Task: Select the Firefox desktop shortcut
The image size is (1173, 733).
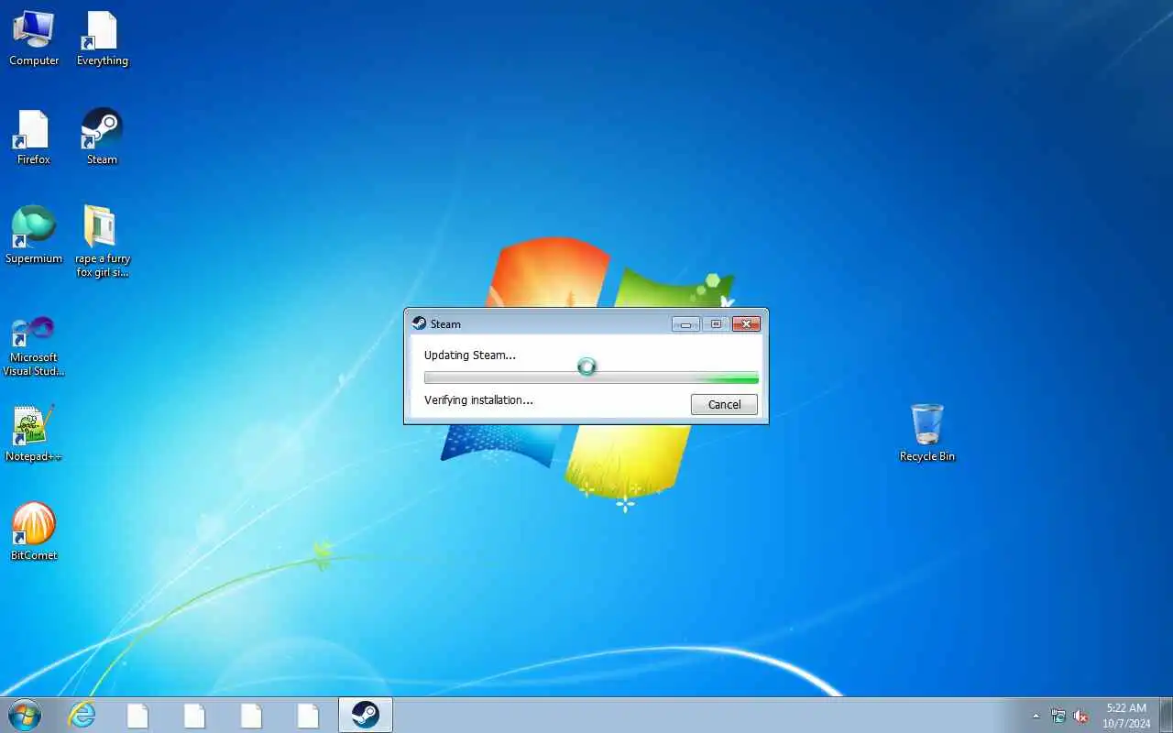Action: (x=34, y=138)
